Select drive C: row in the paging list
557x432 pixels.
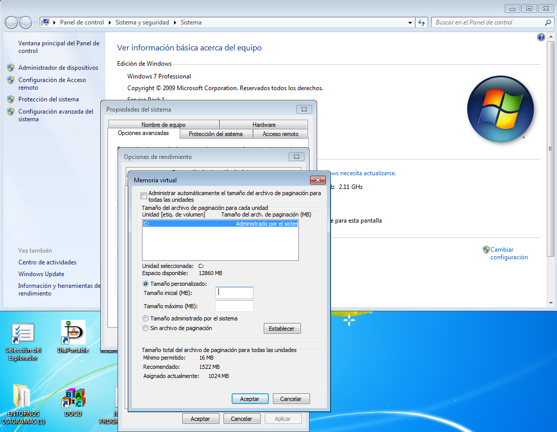(220, 224)
